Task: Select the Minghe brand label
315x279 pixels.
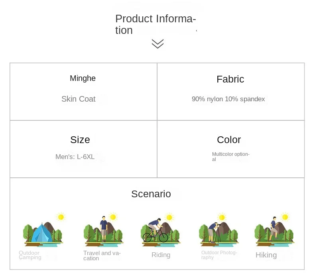Action: [x=83, y=78]
